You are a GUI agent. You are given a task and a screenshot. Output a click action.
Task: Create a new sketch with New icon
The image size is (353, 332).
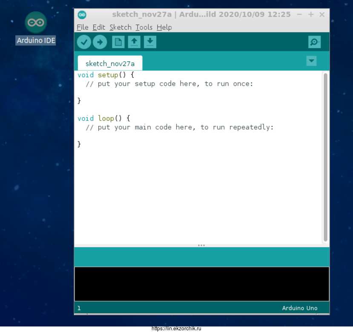pyautogui.click(x=118, y=42)
